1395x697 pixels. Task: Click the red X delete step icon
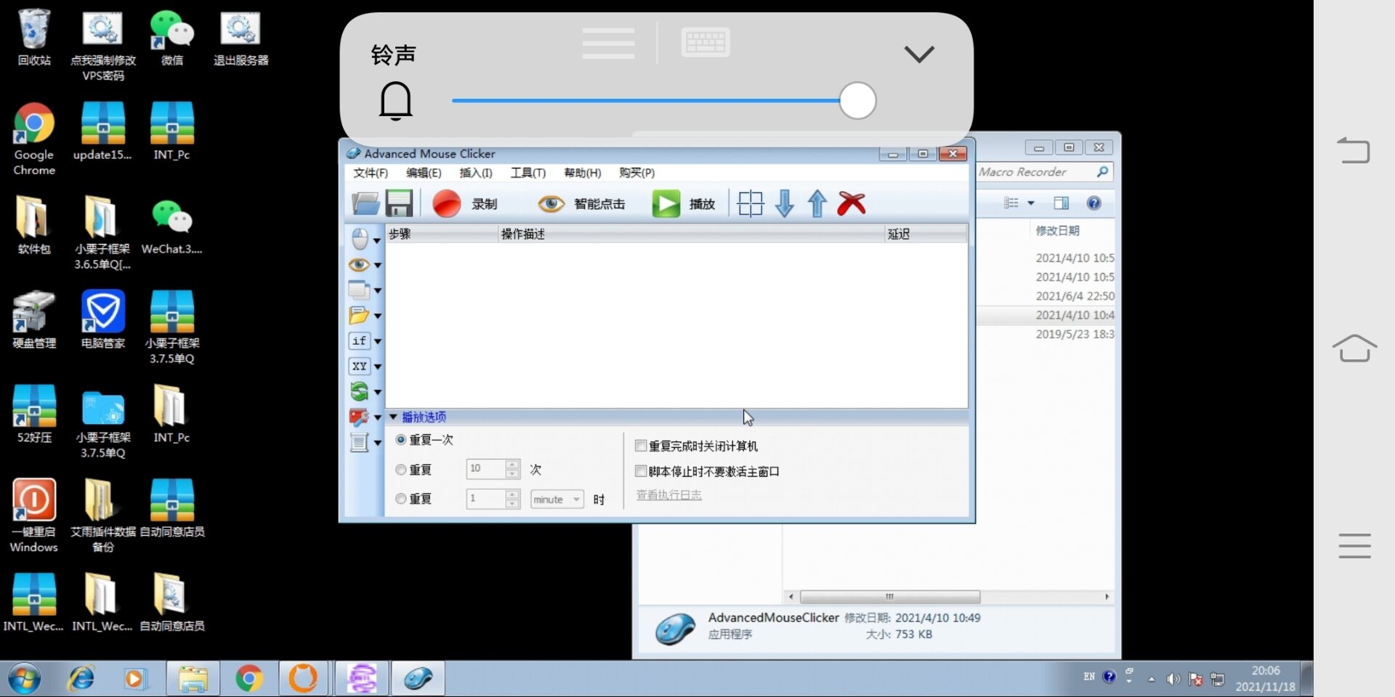click(x=851, y=204)
